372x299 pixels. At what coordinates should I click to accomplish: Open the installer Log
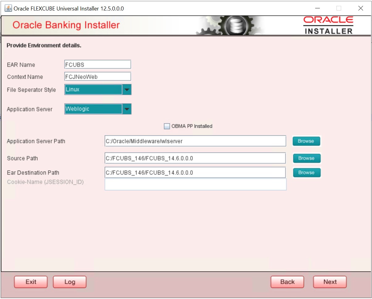69,282
